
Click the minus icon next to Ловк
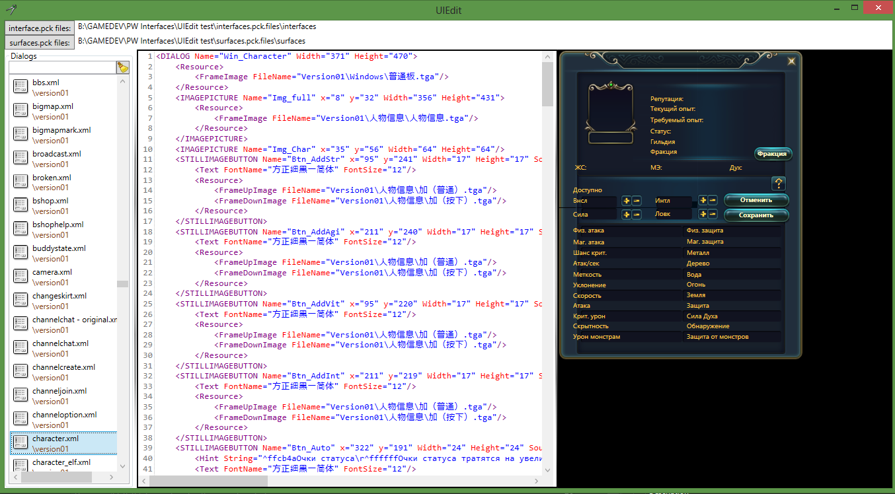[x=713, y=215]
